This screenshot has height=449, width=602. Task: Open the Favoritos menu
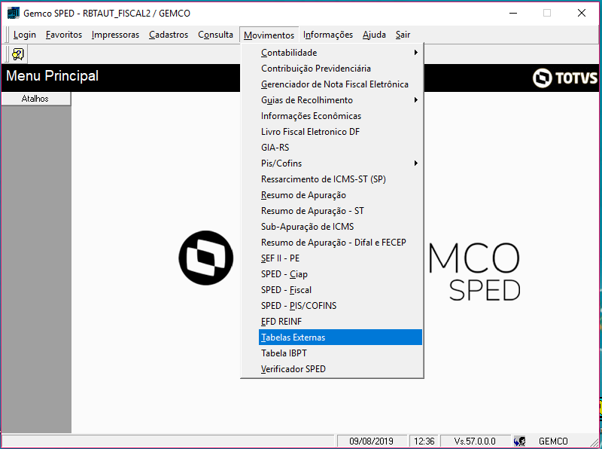[x=64, y=35]
